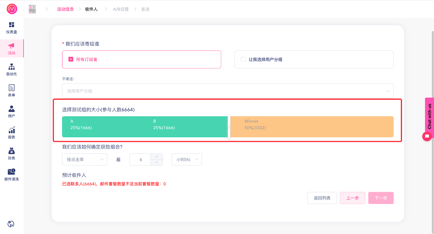Click the test group size slider handle

(229, 127)
